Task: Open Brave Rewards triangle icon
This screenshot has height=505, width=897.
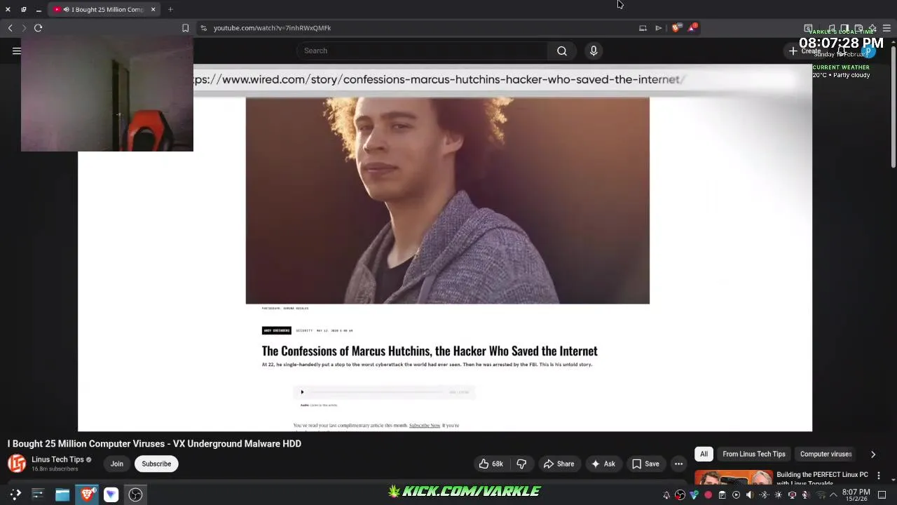Action: coord(692,28)
